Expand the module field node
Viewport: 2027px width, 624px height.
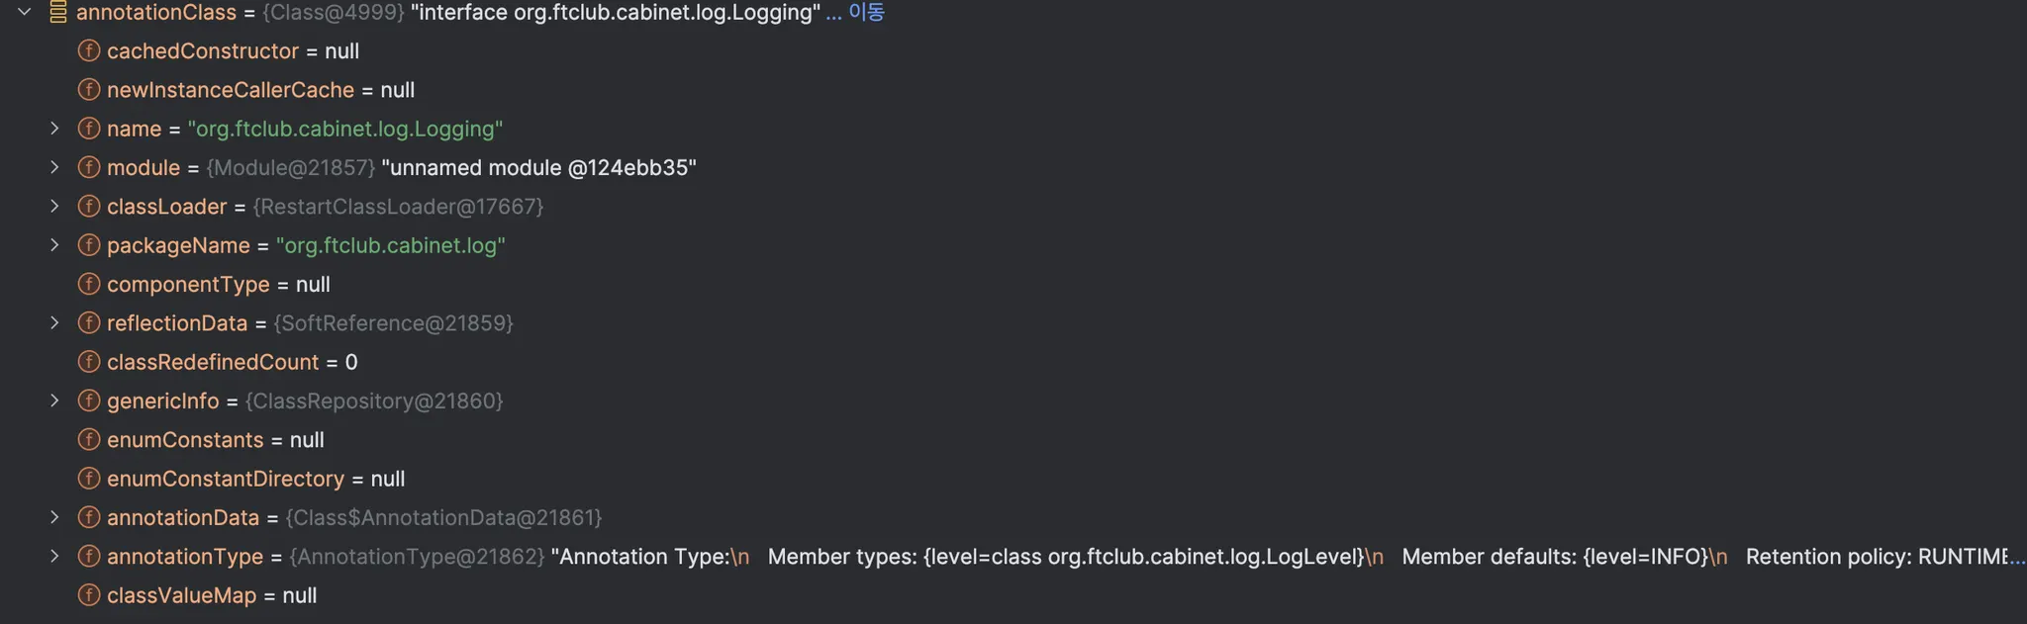point(54,167)
